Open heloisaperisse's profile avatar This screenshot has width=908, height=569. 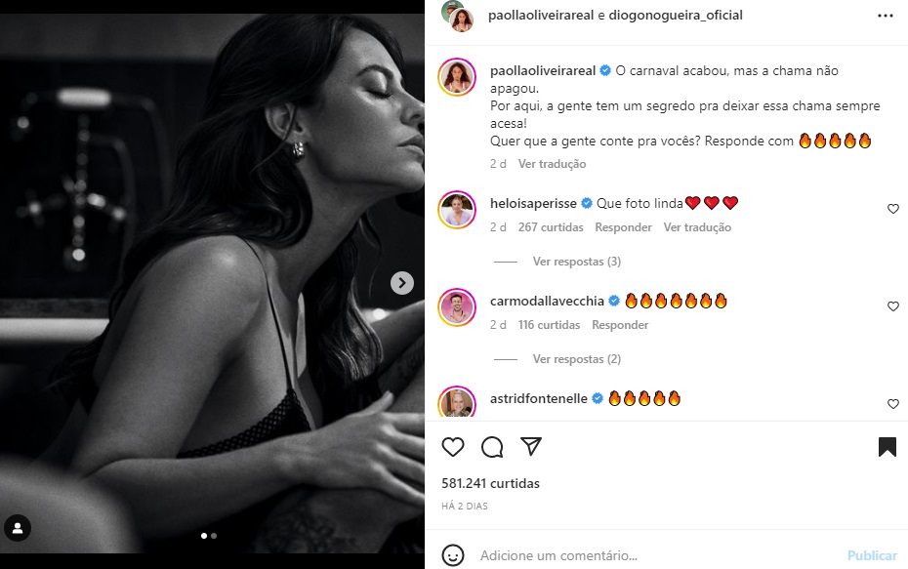(457, 209)
